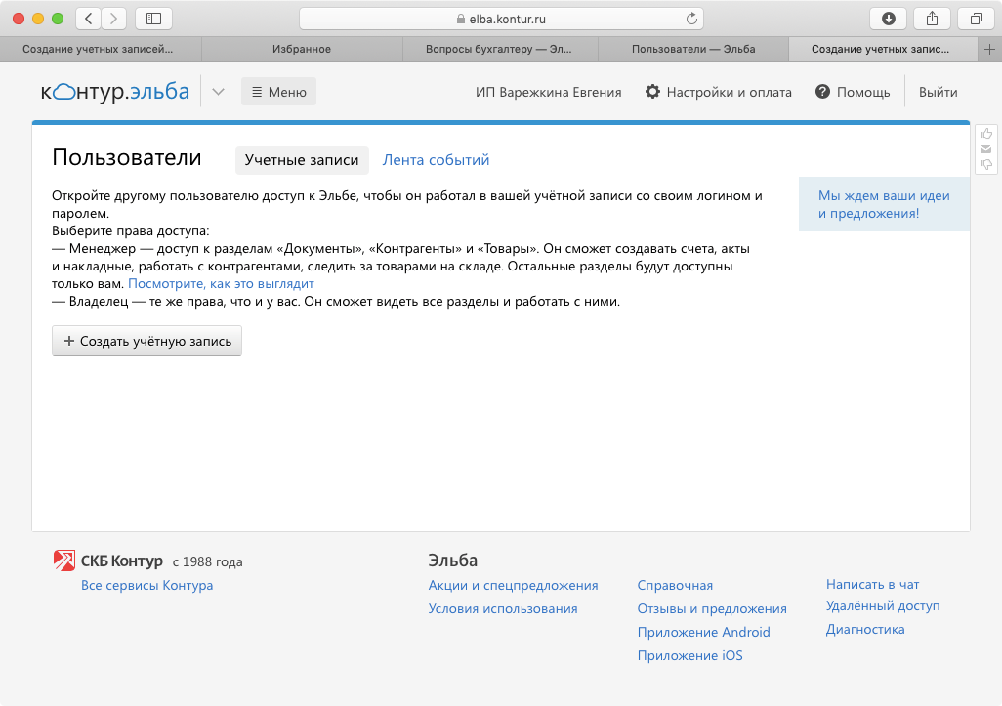
Task: Click the elba.kontur.ru address bar
Action: 502,19
